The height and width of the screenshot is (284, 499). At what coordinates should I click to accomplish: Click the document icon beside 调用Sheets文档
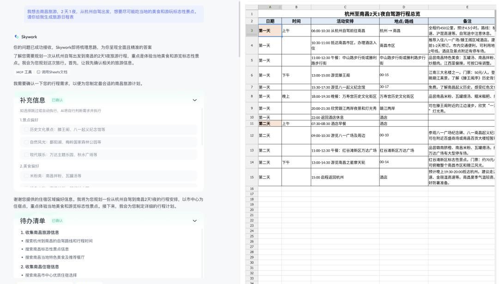(x=38, y=71)
